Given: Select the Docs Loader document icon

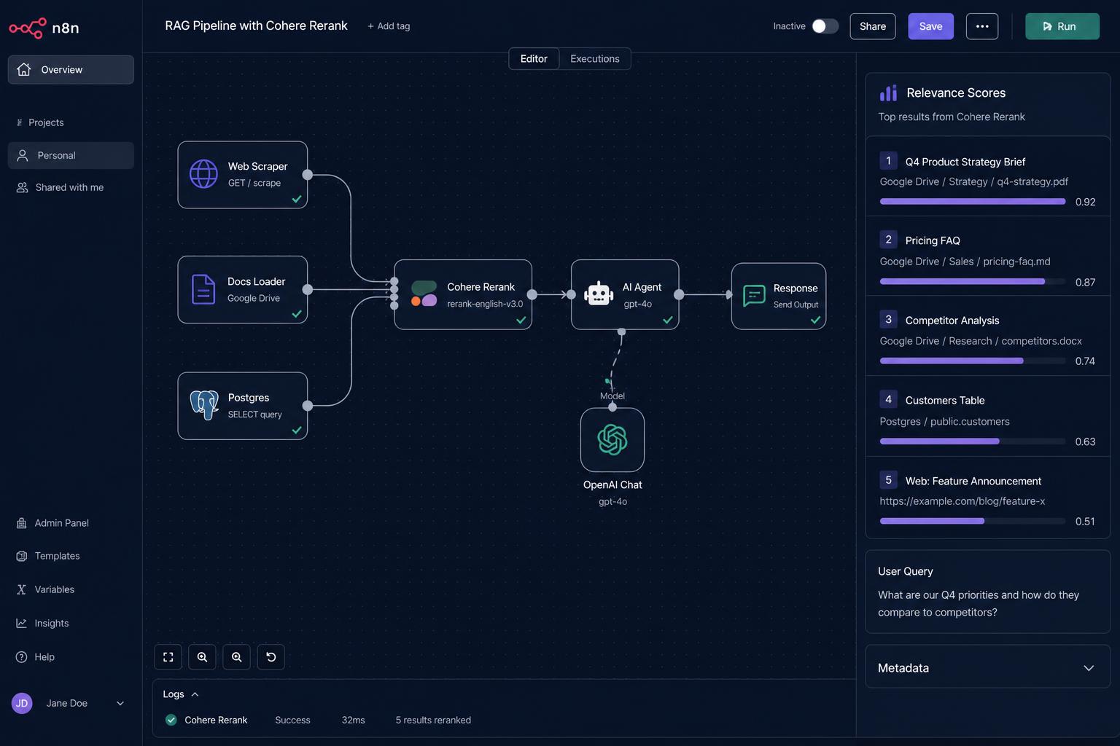Looking at the screenshot, I should click(203, 289).
